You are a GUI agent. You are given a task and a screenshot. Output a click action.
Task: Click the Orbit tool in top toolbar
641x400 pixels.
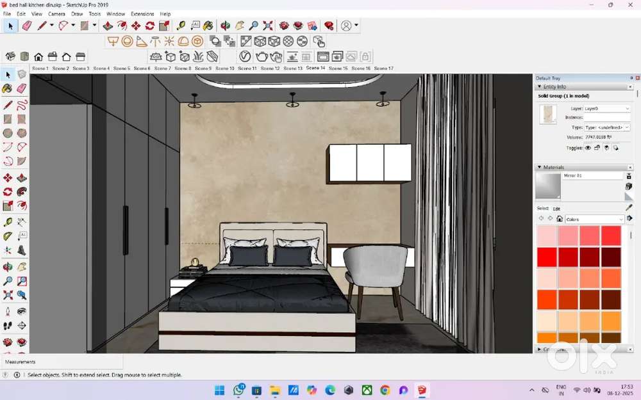(225, 26)
